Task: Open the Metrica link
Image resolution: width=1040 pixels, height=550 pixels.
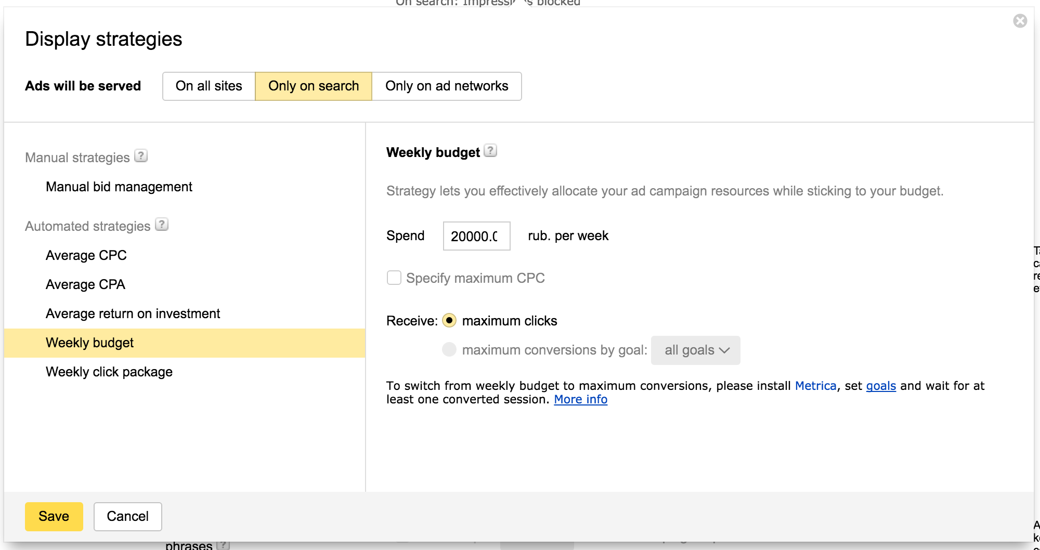Action: 815,386
